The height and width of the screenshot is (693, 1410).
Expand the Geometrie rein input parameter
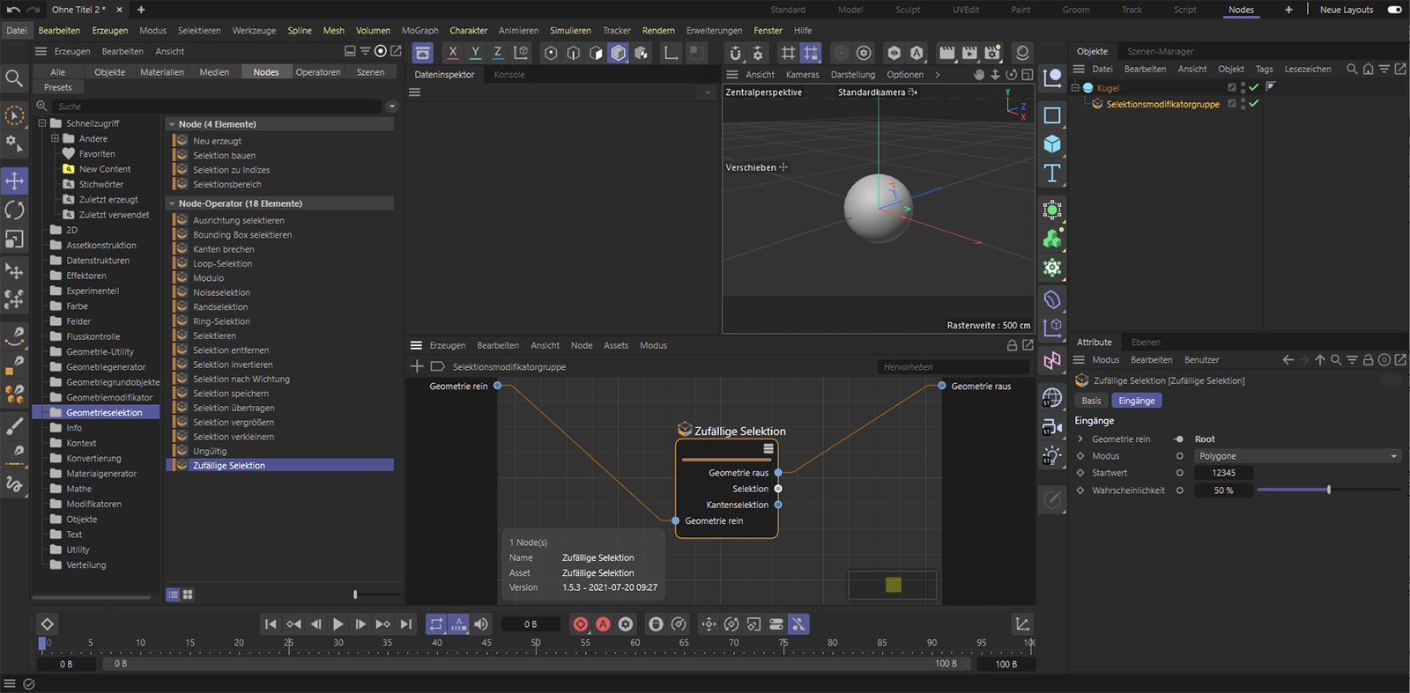coord(1080,439)
